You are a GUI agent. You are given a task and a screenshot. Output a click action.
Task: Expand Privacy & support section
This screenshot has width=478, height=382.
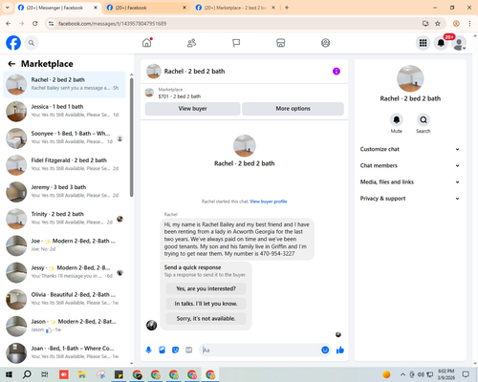pos(410,199)
